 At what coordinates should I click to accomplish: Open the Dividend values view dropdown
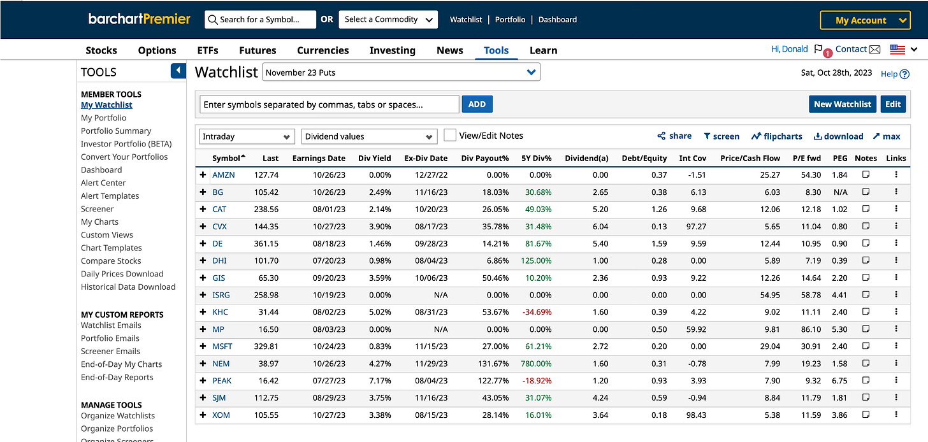tap(369, 136)
